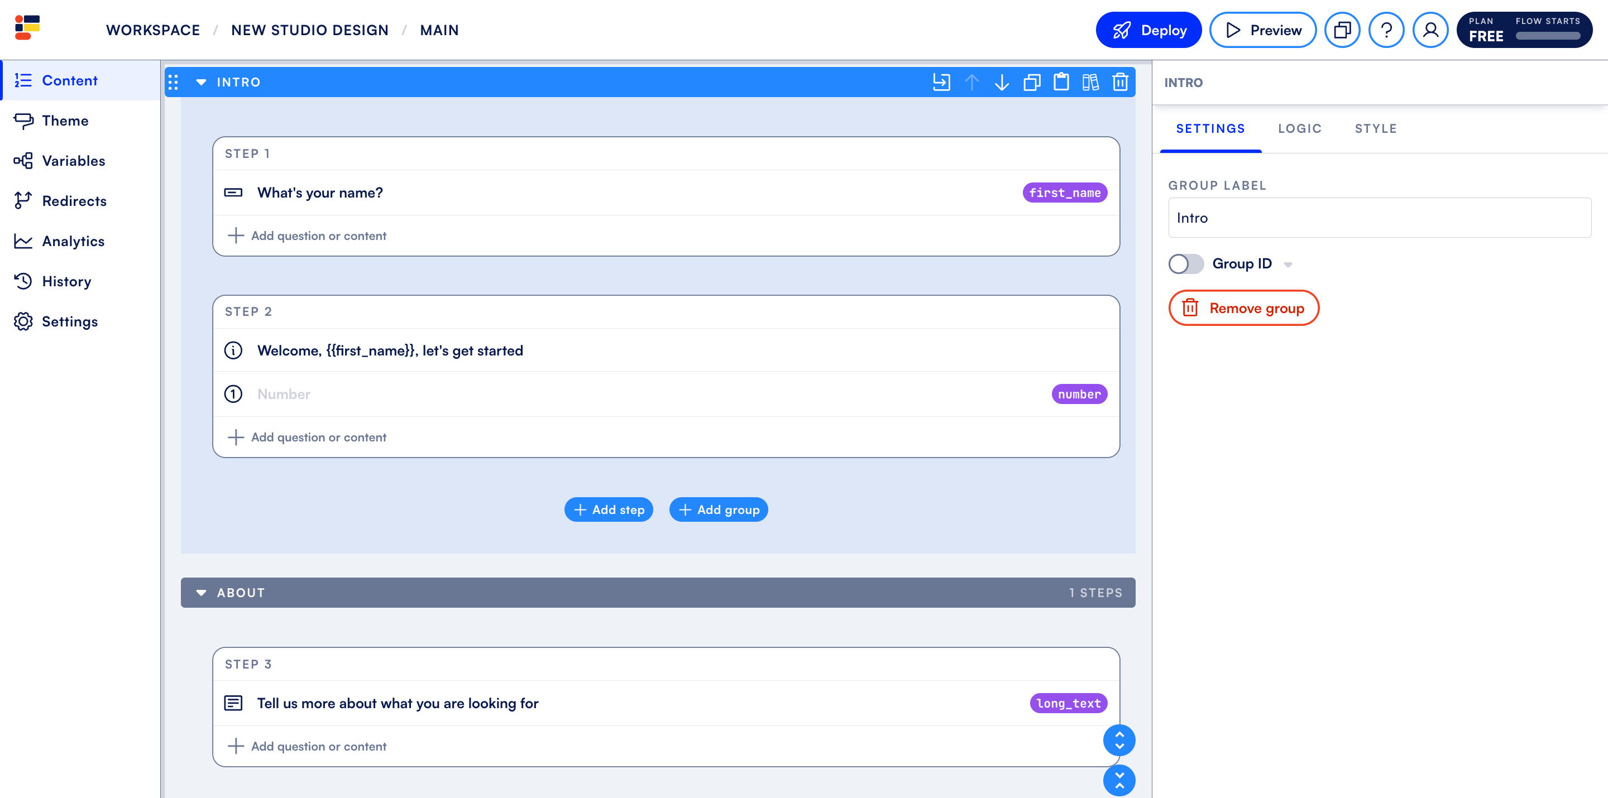This screenshot has height=798, width=1608.
Task: Enable the Group ID toggle
Action: pos(1186,264)
